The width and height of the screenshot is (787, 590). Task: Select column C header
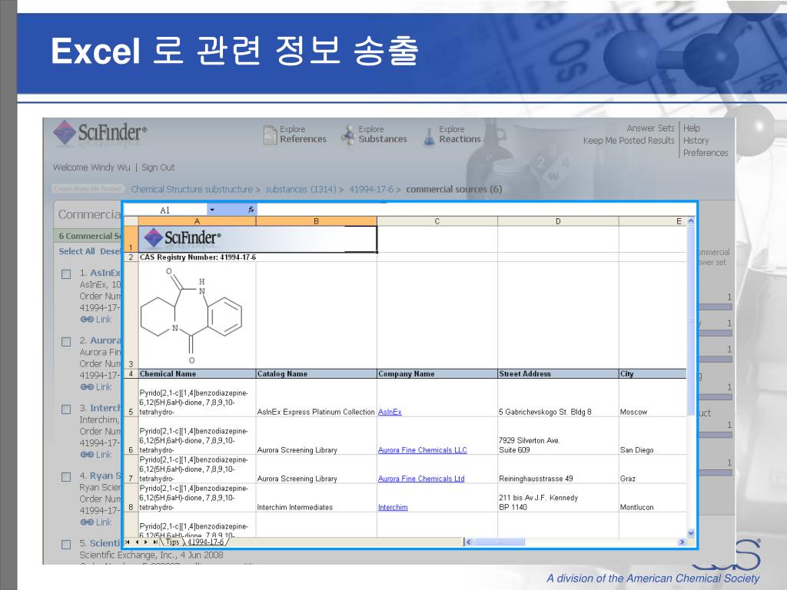[437, 221]
